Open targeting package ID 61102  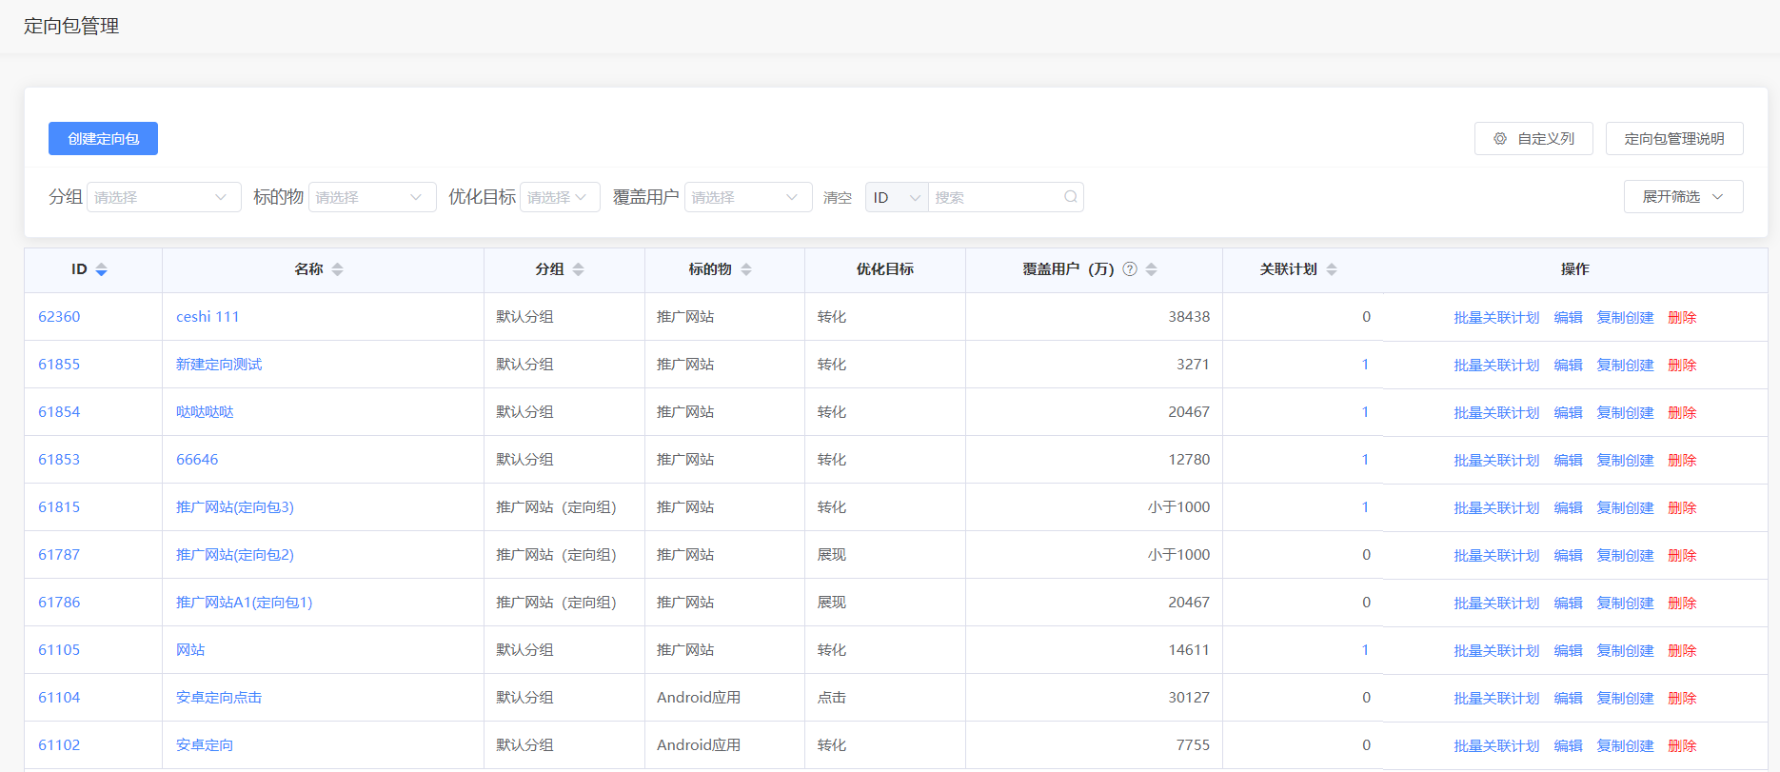pos(59,745)
